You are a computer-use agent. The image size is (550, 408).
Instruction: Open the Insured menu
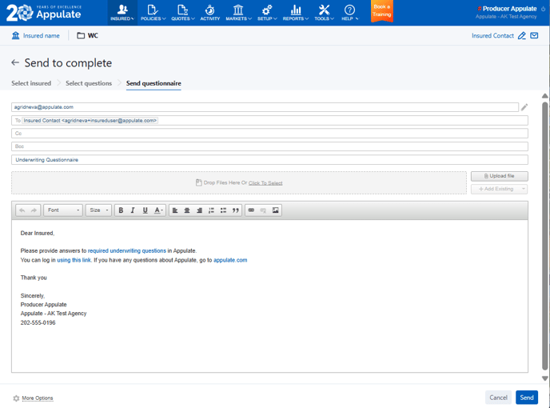pyautogui.click(x=122, y=13)
